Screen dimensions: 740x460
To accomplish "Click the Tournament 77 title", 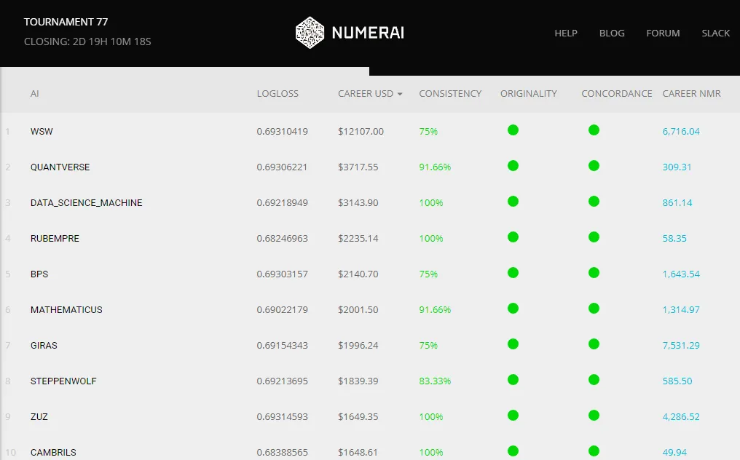I will [66, 22].
